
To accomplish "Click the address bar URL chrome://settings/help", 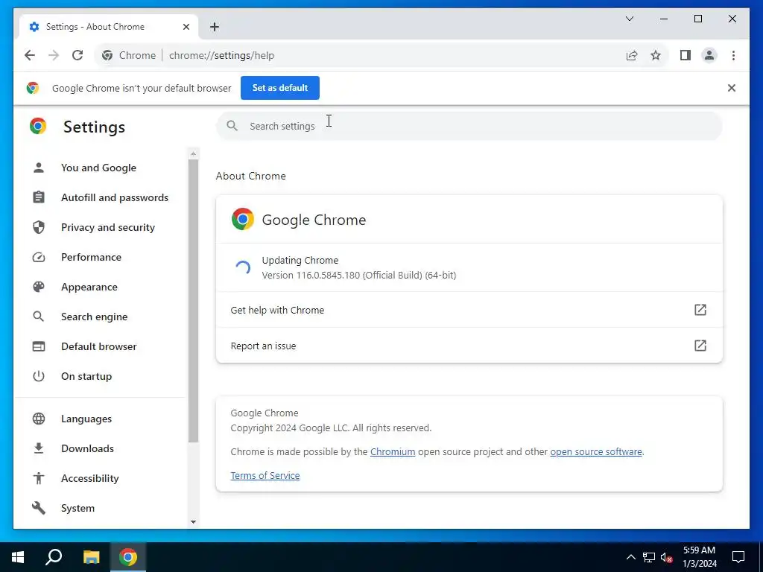I will [x=221, y=55].
